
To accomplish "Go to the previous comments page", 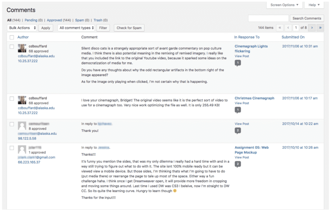I will click(x=288, y=28).
